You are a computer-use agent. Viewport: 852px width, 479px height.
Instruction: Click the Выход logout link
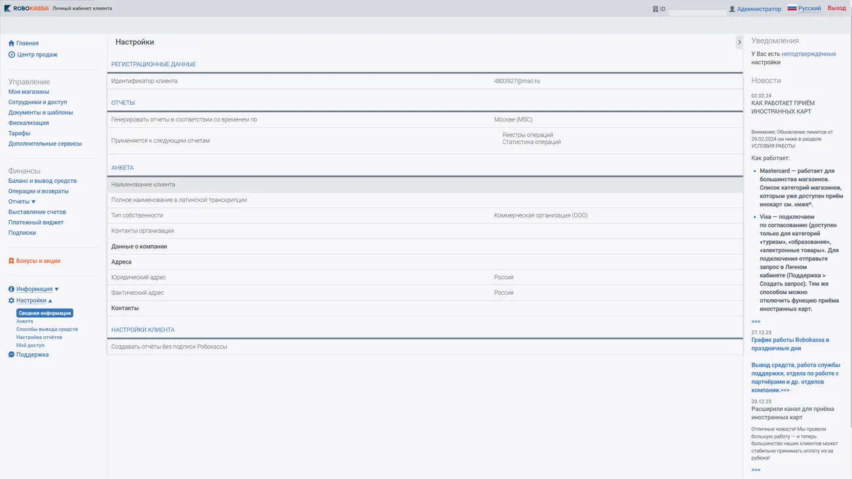(x=836, y=9)
